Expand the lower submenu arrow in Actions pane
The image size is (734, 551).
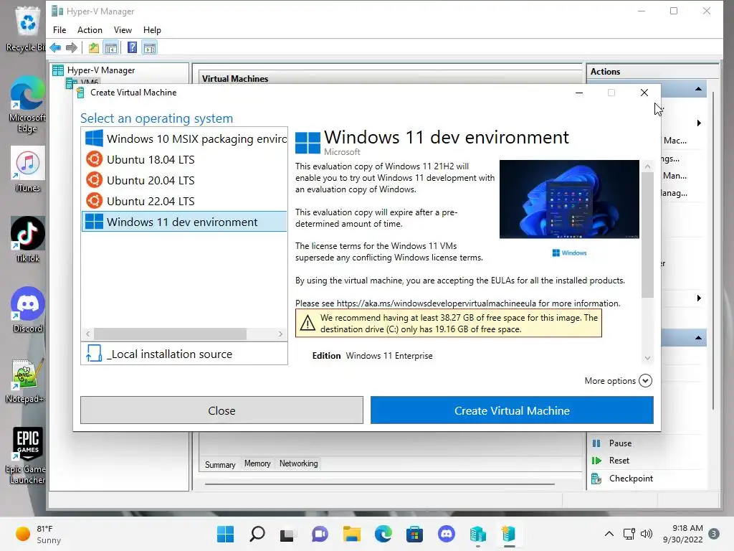[699, 298]
